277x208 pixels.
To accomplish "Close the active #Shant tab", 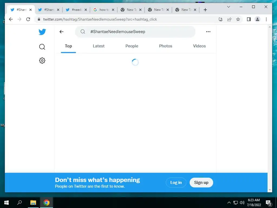I will point(31,10).
